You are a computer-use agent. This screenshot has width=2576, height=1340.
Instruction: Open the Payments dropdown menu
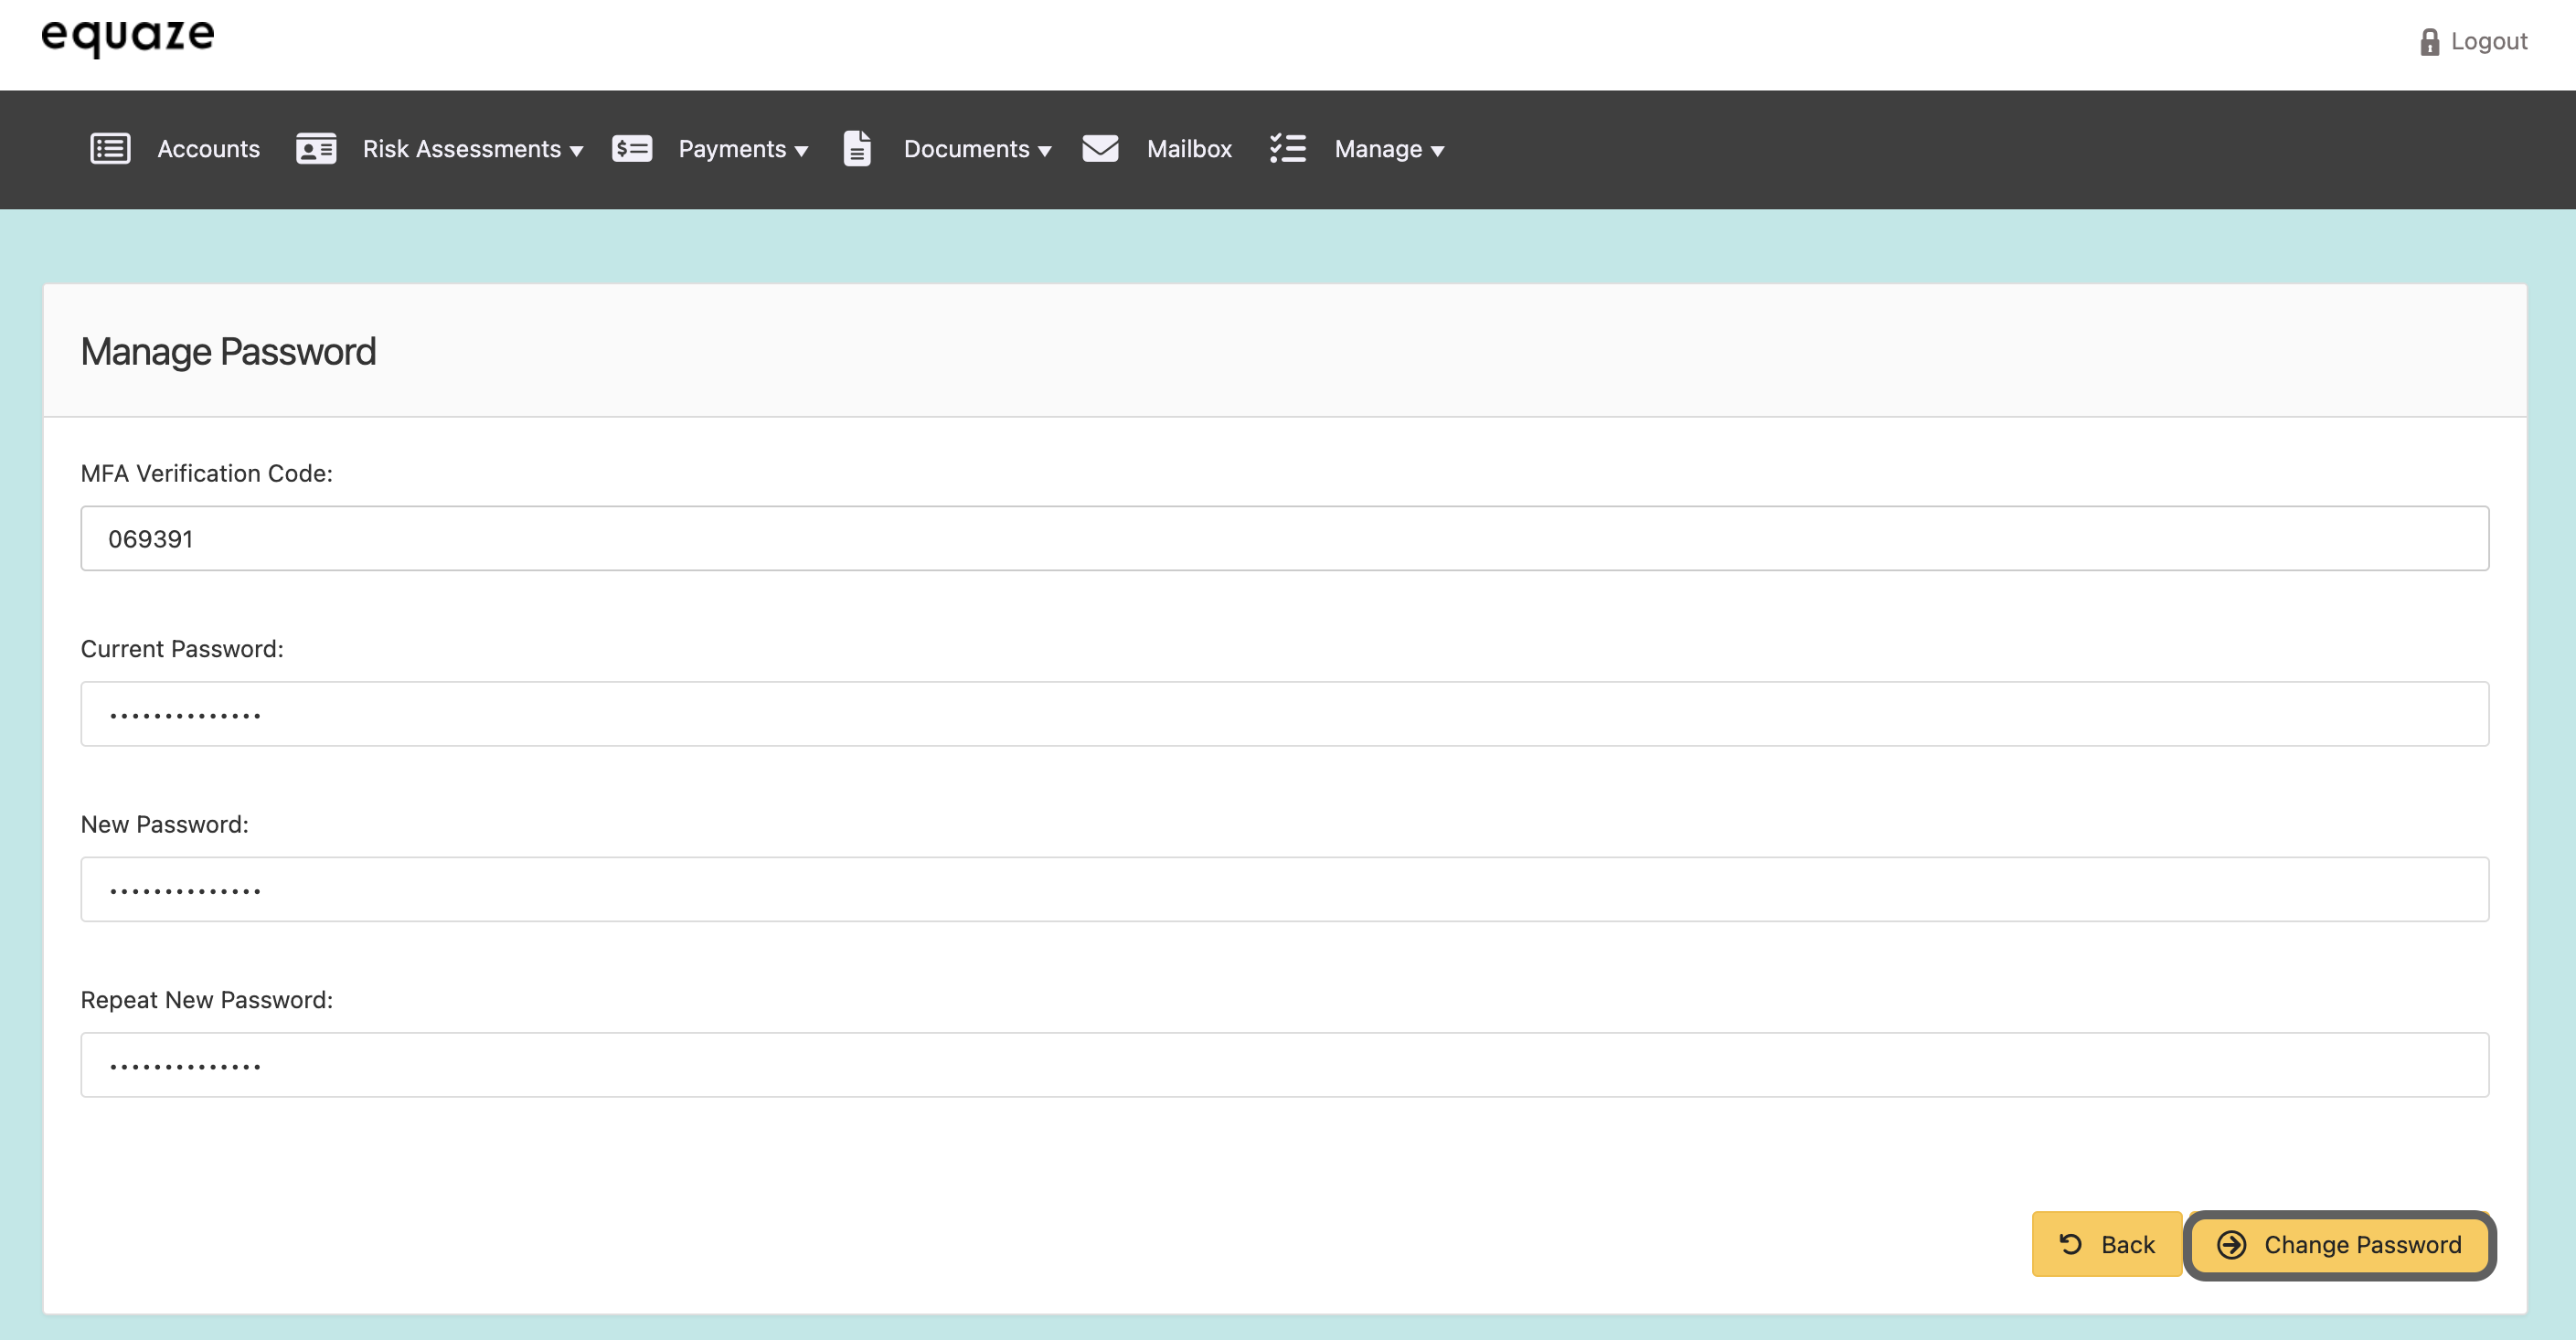point(801,151)
